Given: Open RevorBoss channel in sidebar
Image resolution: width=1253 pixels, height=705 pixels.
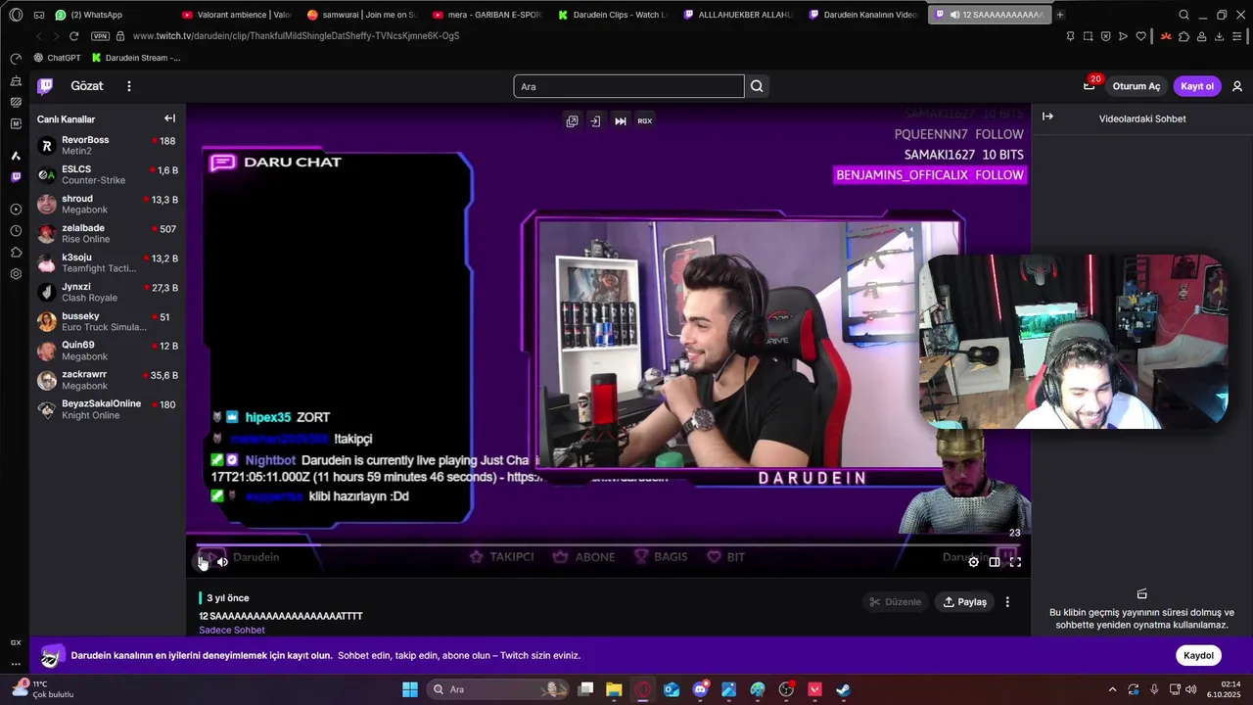Looking at the screenshot, I should (108, 146).
